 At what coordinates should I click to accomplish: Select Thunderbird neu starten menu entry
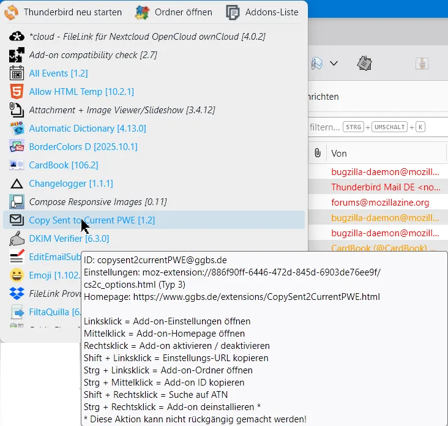(64, 12)
